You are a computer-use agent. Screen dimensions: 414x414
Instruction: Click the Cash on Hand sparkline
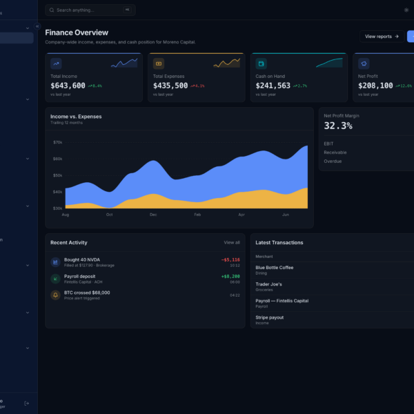[x=329, y=63]
